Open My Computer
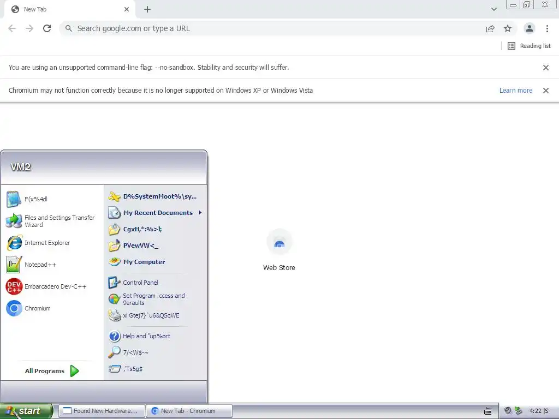 (x=156, y=262)
